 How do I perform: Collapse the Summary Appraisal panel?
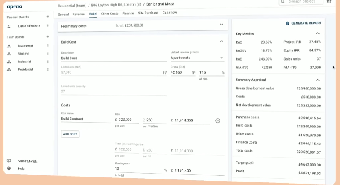click(317, 80)
